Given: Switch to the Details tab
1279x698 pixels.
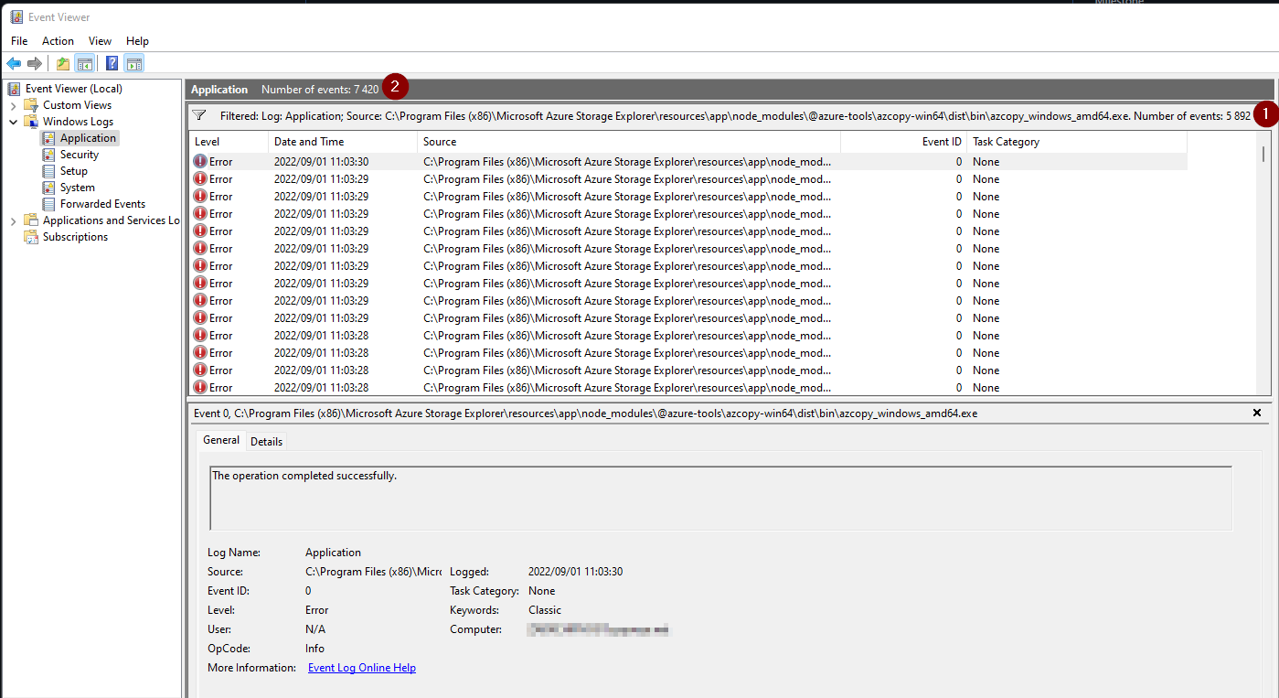Looking at the screenshot, I should click(266, 440).
